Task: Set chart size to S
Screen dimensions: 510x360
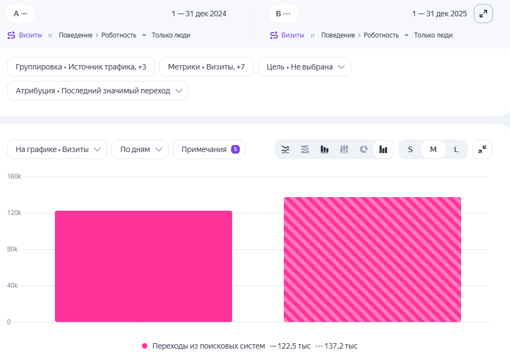Action: point(410,149)
